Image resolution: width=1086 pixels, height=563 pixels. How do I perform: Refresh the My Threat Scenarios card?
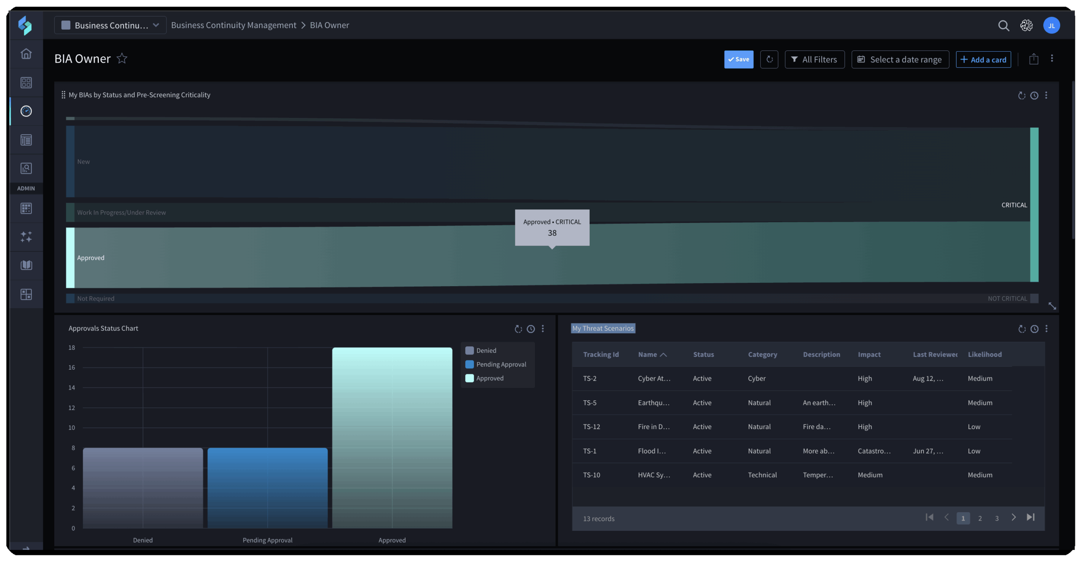pos(1022,329)
